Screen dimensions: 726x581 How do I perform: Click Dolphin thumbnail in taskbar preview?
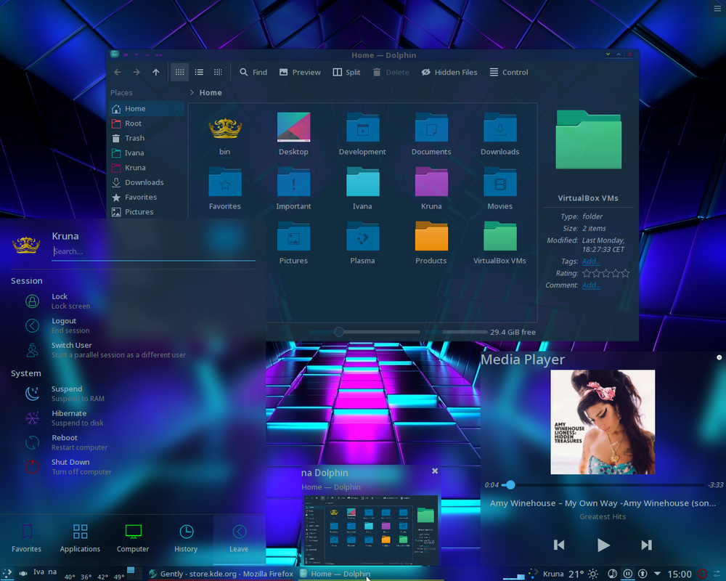[x=370, y=529]
